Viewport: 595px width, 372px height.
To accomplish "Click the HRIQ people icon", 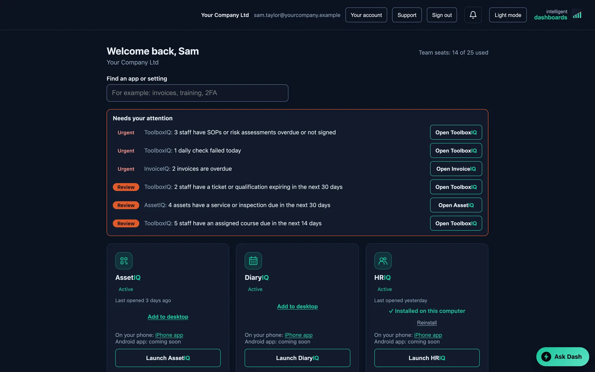I will (x=383, y=261).
